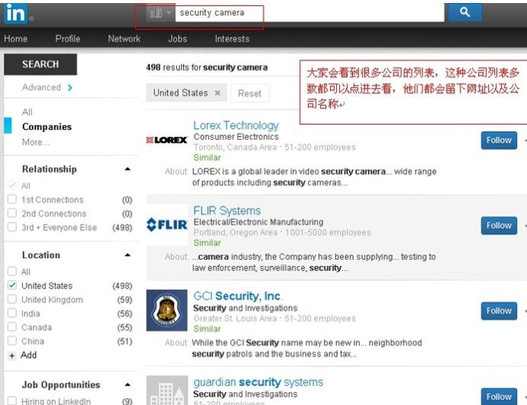Remove the United States filter chip
The width and height of the screenshot is (527, 405).
[x=217, y=93]
